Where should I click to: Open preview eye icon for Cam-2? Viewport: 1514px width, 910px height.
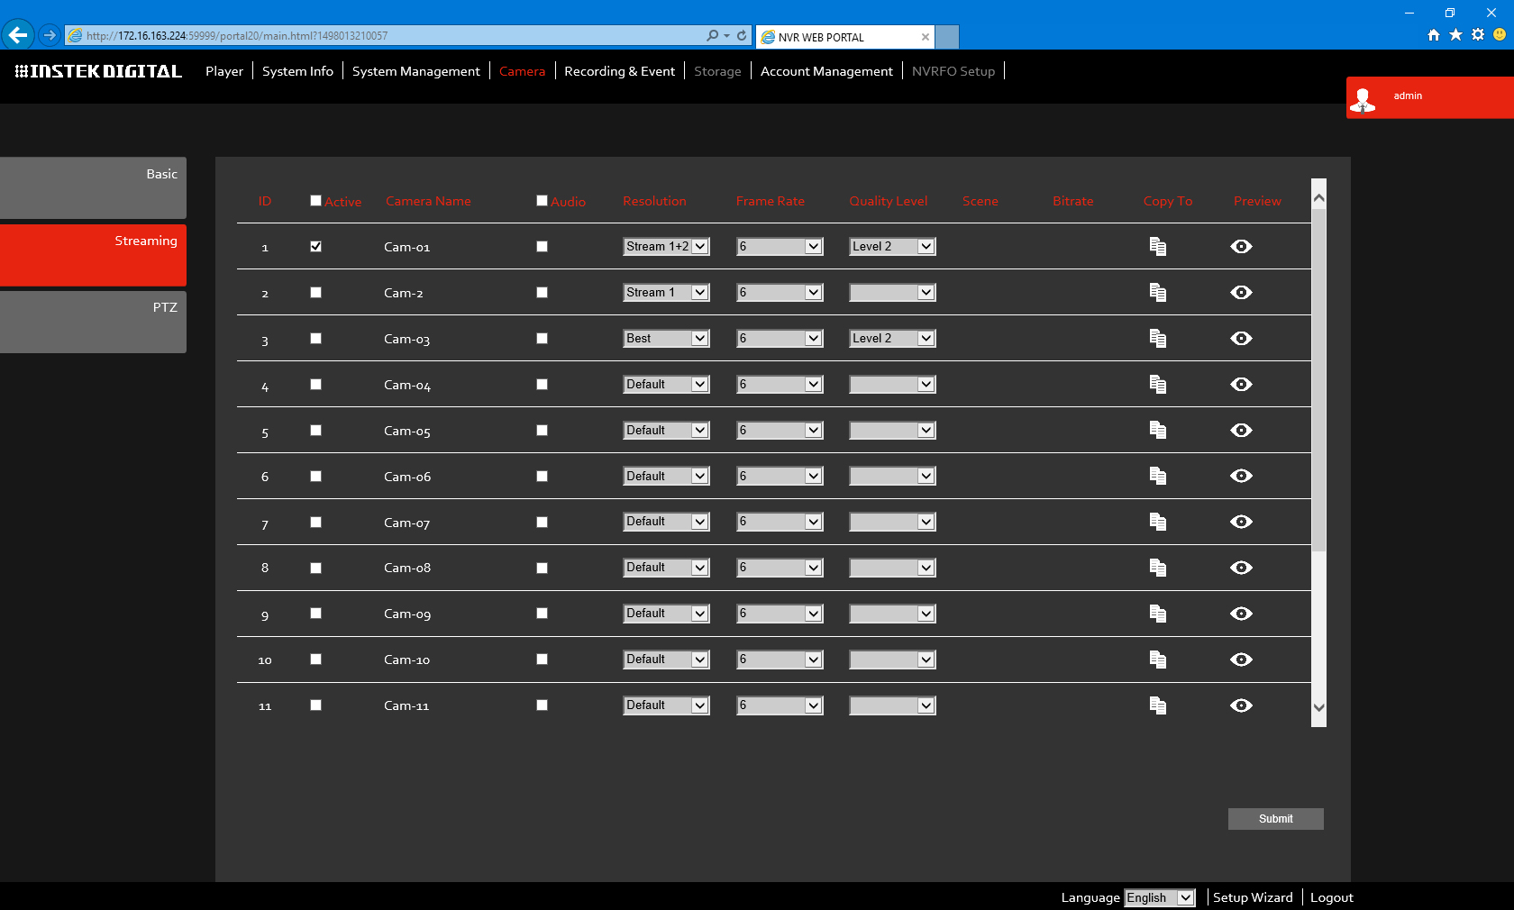pos(1241,293)
